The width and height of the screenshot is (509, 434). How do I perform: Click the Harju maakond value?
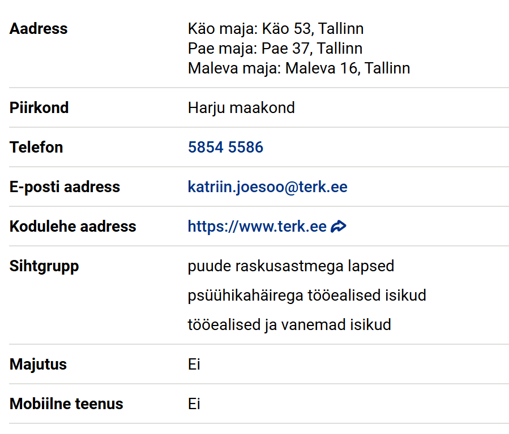pyautogui.click(x=241, y=108)
